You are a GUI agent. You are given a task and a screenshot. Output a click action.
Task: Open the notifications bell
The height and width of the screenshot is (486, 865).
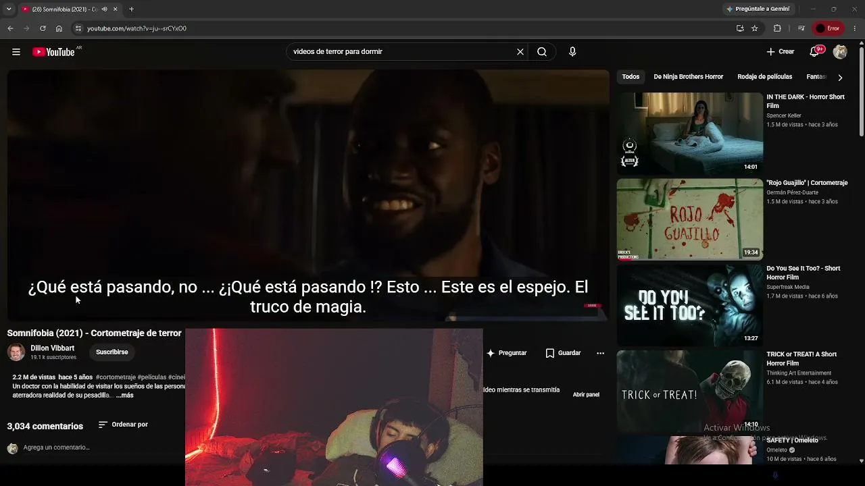(815, 52)
